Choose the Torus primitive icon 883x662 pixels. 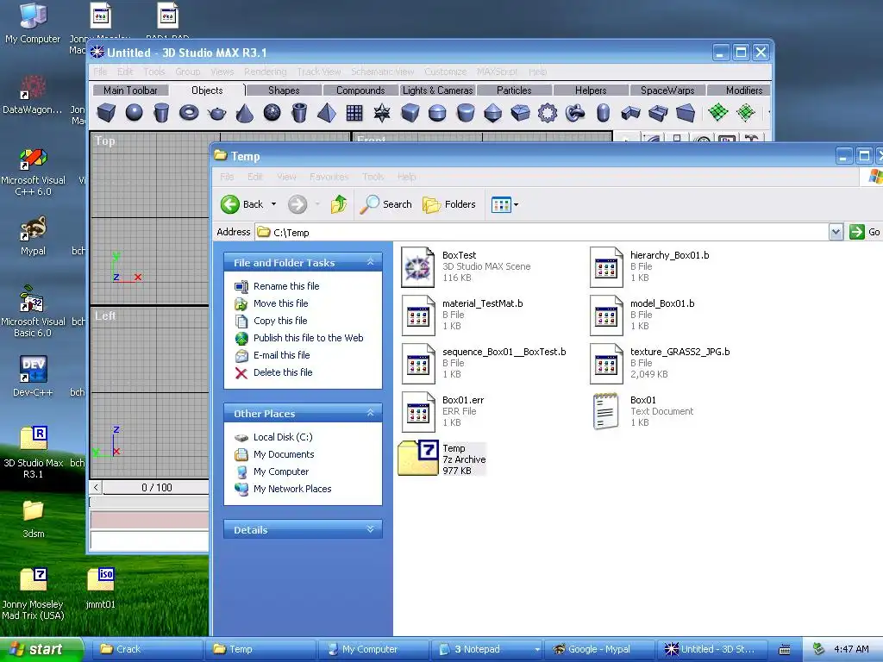(189, 113)
